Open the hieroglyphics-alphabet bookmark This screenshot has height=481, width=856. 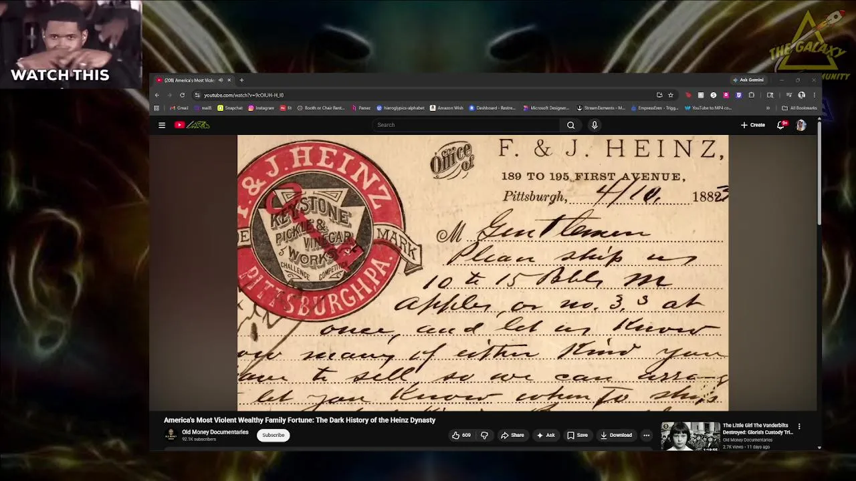point(401,108)
